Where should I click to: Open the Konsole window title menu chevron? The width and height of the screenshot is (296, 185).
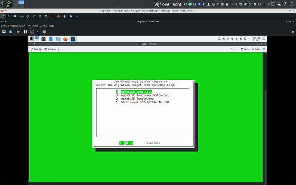(258, 44)
